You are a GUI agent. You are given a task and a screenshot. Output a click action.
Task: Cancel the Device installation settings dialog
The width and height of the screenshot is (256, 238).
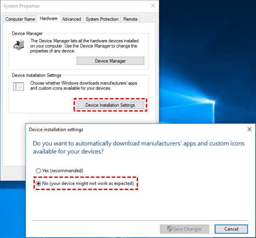(x=231, y=229)
